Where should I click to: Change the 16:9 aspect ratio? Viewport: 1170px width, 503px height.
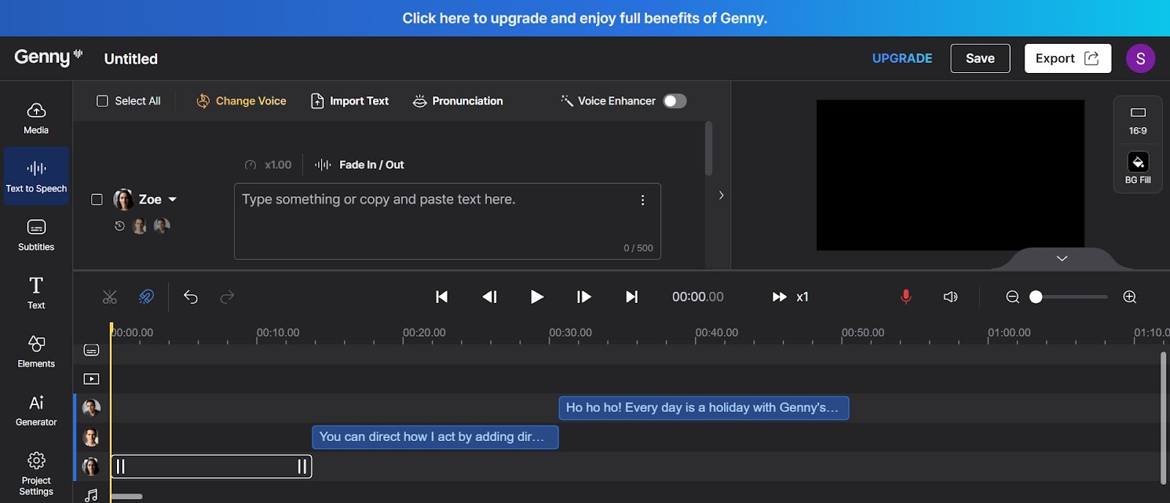1138,120
